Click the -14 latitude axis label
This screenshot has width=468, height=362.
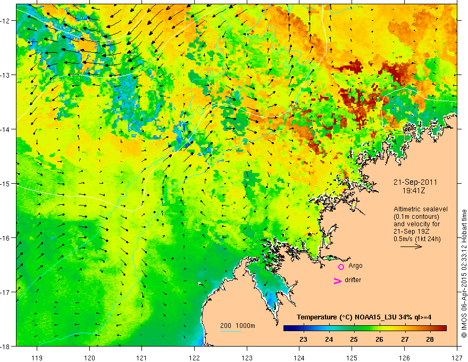[x=6, y=129]
